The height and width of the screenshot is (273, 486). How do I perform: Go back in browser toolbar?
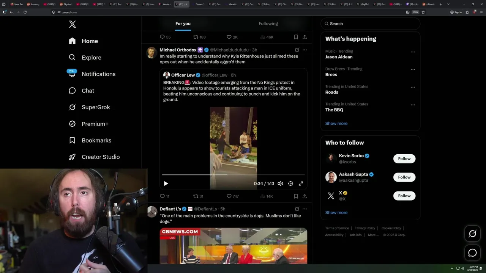coord(11,12)
